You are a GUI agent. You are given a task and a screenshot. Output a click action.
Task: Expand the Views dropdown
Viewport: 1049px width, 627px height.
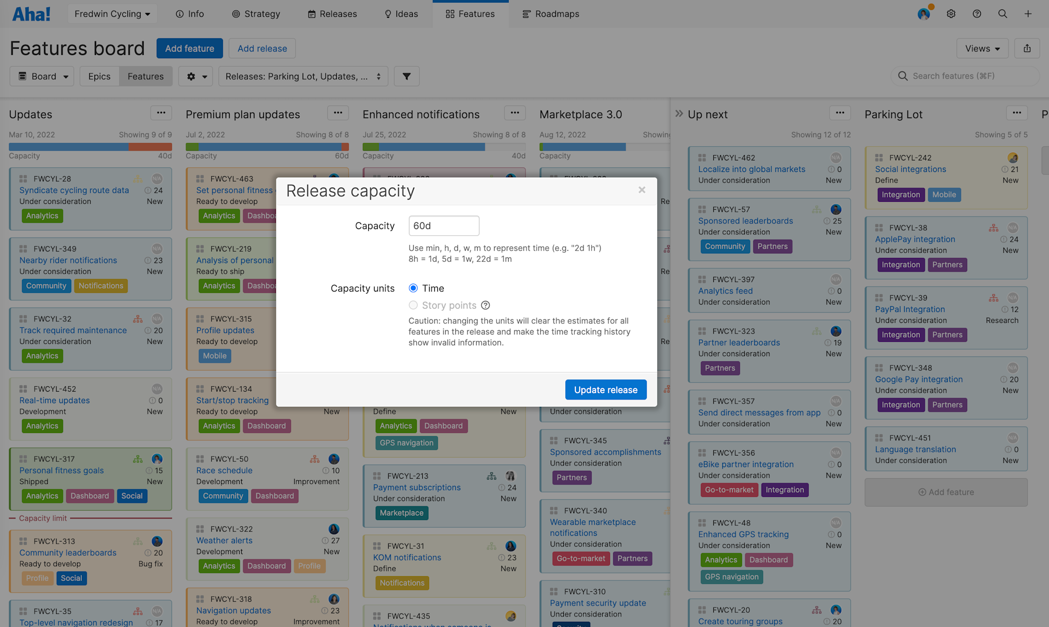click(982, 49)
